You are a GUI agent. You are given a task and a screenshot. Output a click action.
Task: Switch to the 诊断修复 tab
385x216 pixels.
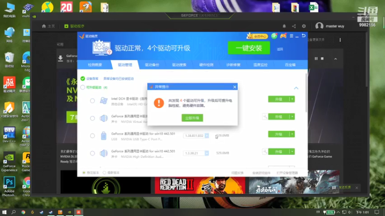[x=233, y=65]
